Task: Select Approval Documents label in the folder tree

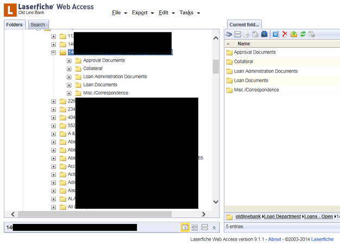Action: (104, 60)
